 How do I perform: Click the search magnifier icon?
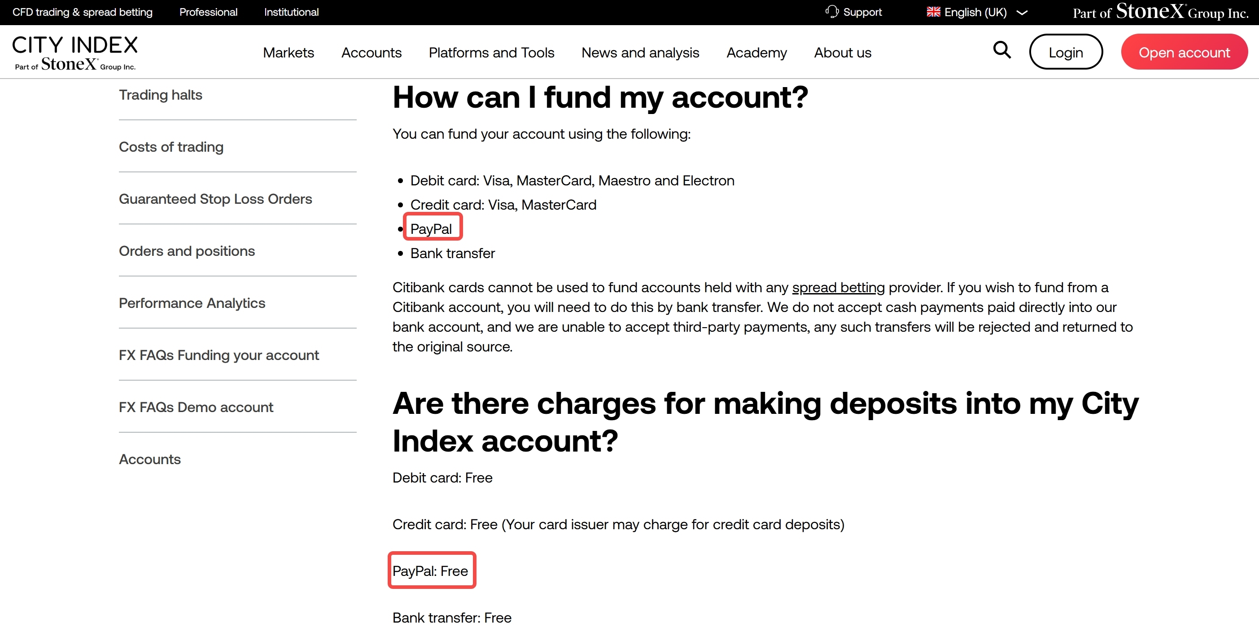(x=1001, y=50)
